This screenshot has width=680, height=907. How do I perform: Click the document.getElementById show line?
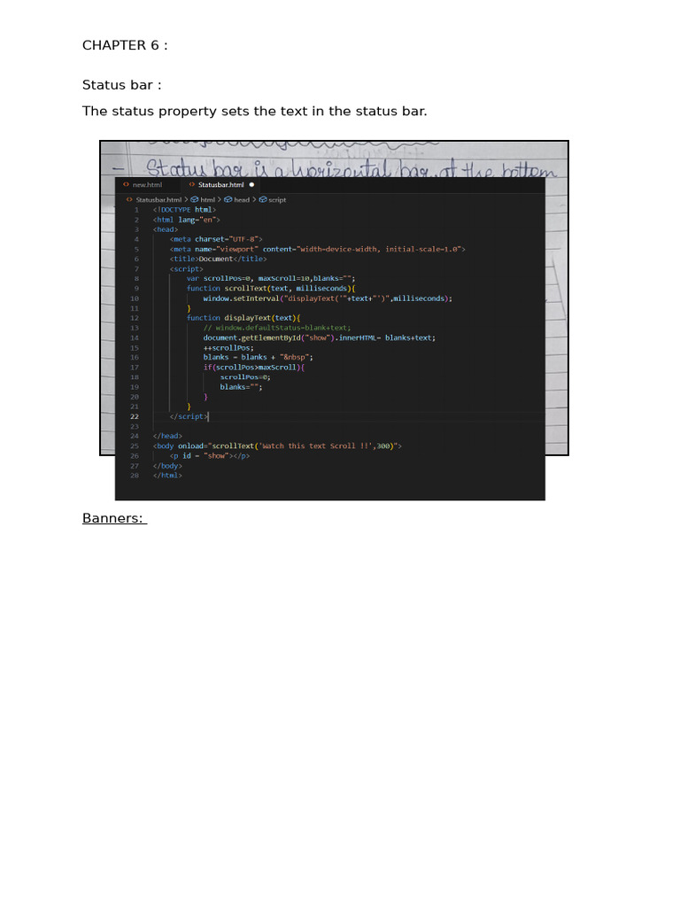(x=319, y=337)
